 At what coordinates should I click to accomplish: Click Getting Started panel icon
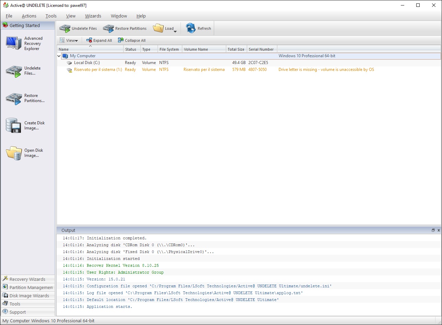[5, 25]
